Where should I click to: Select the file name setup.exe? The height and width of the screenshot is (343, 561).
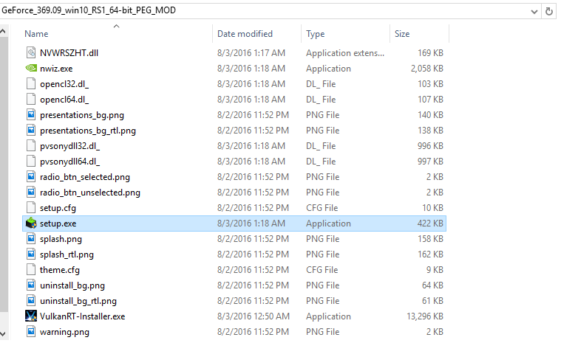pos(58,224)
